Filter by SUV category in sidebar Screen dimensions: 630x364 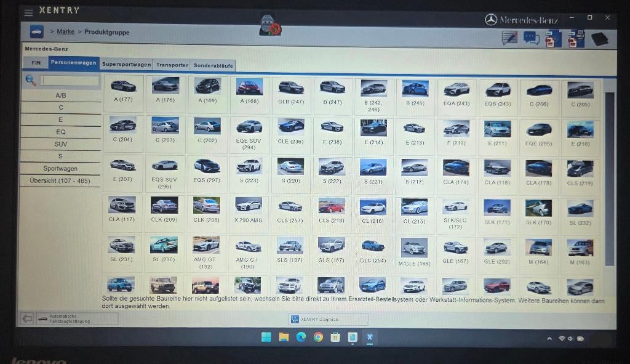click(61, 144)
